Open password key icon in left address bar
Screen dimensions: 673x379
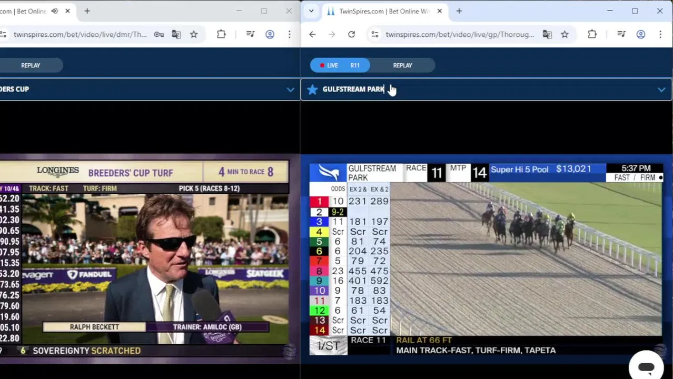[159, 35]
